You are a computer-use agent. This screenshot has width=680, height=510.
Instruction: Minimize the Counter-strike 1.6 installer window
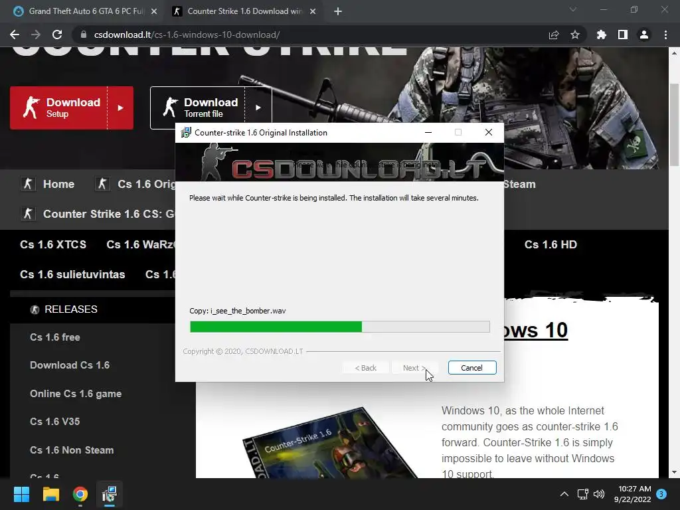428,132
